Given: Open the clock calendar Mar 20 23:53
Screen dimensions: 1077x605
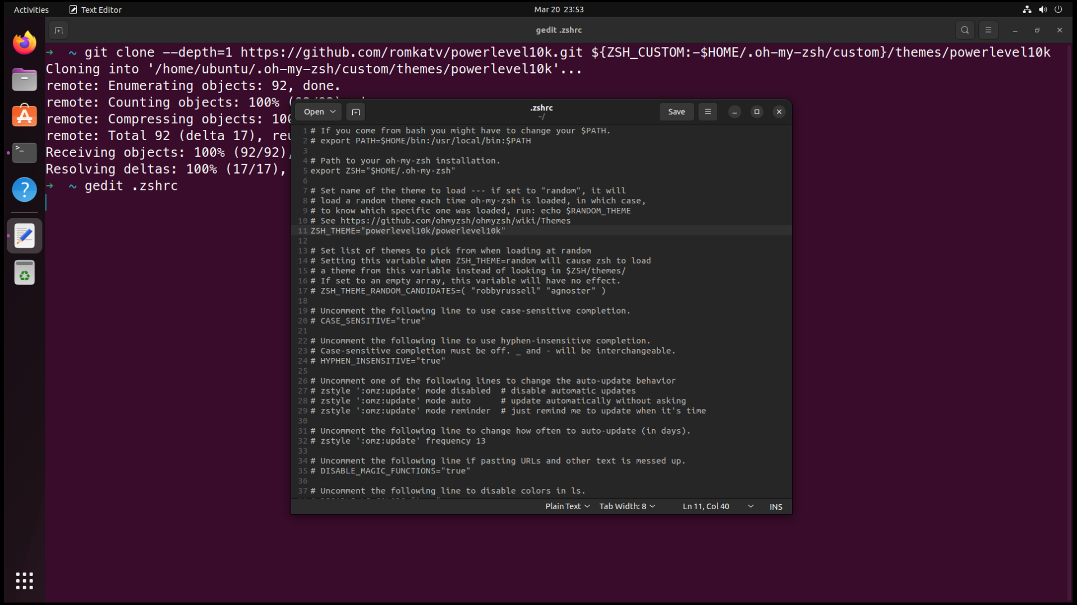Looking at the screenshot, I should [x=559, y=10].
